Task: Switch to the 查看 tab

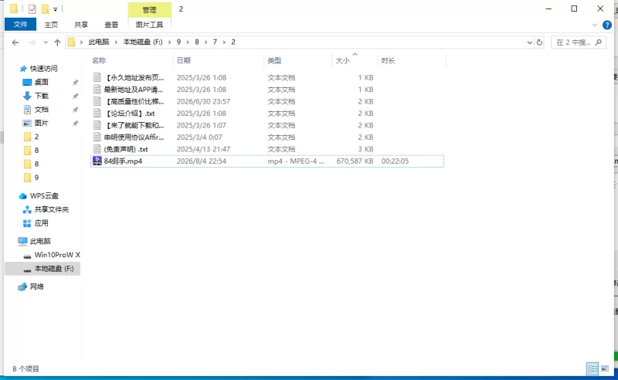Action: 111,25
